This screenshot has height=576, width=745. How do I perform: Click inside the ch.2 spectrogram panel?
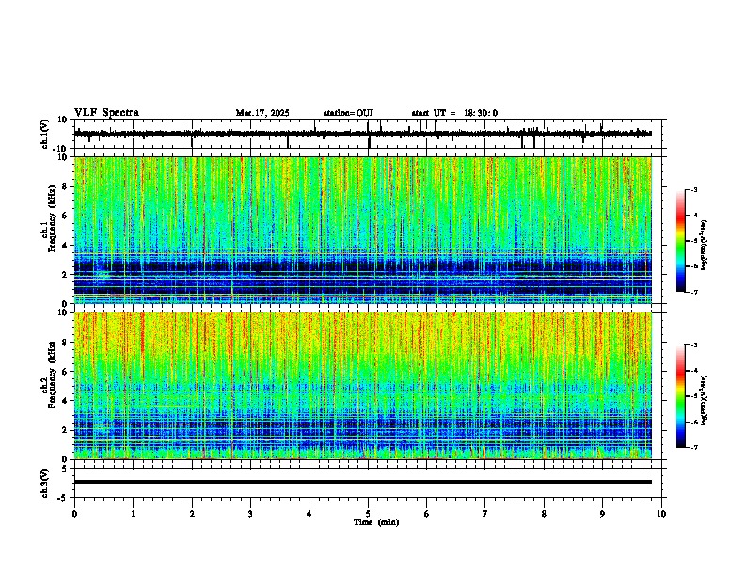pyautogui.click(x=363, y=386)
